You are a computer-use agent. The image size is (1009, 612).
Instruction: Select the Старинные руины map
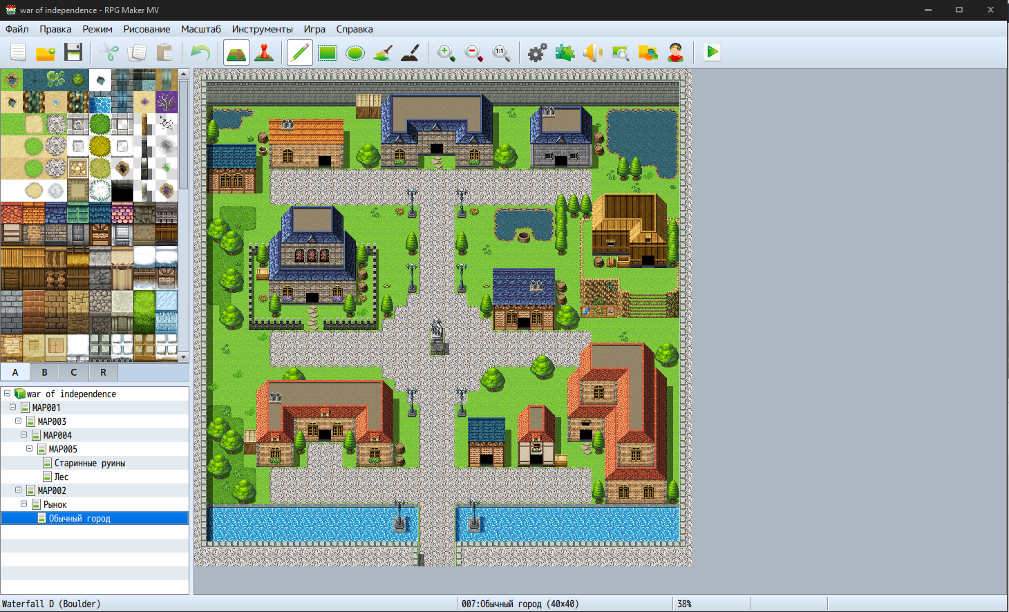90,463
